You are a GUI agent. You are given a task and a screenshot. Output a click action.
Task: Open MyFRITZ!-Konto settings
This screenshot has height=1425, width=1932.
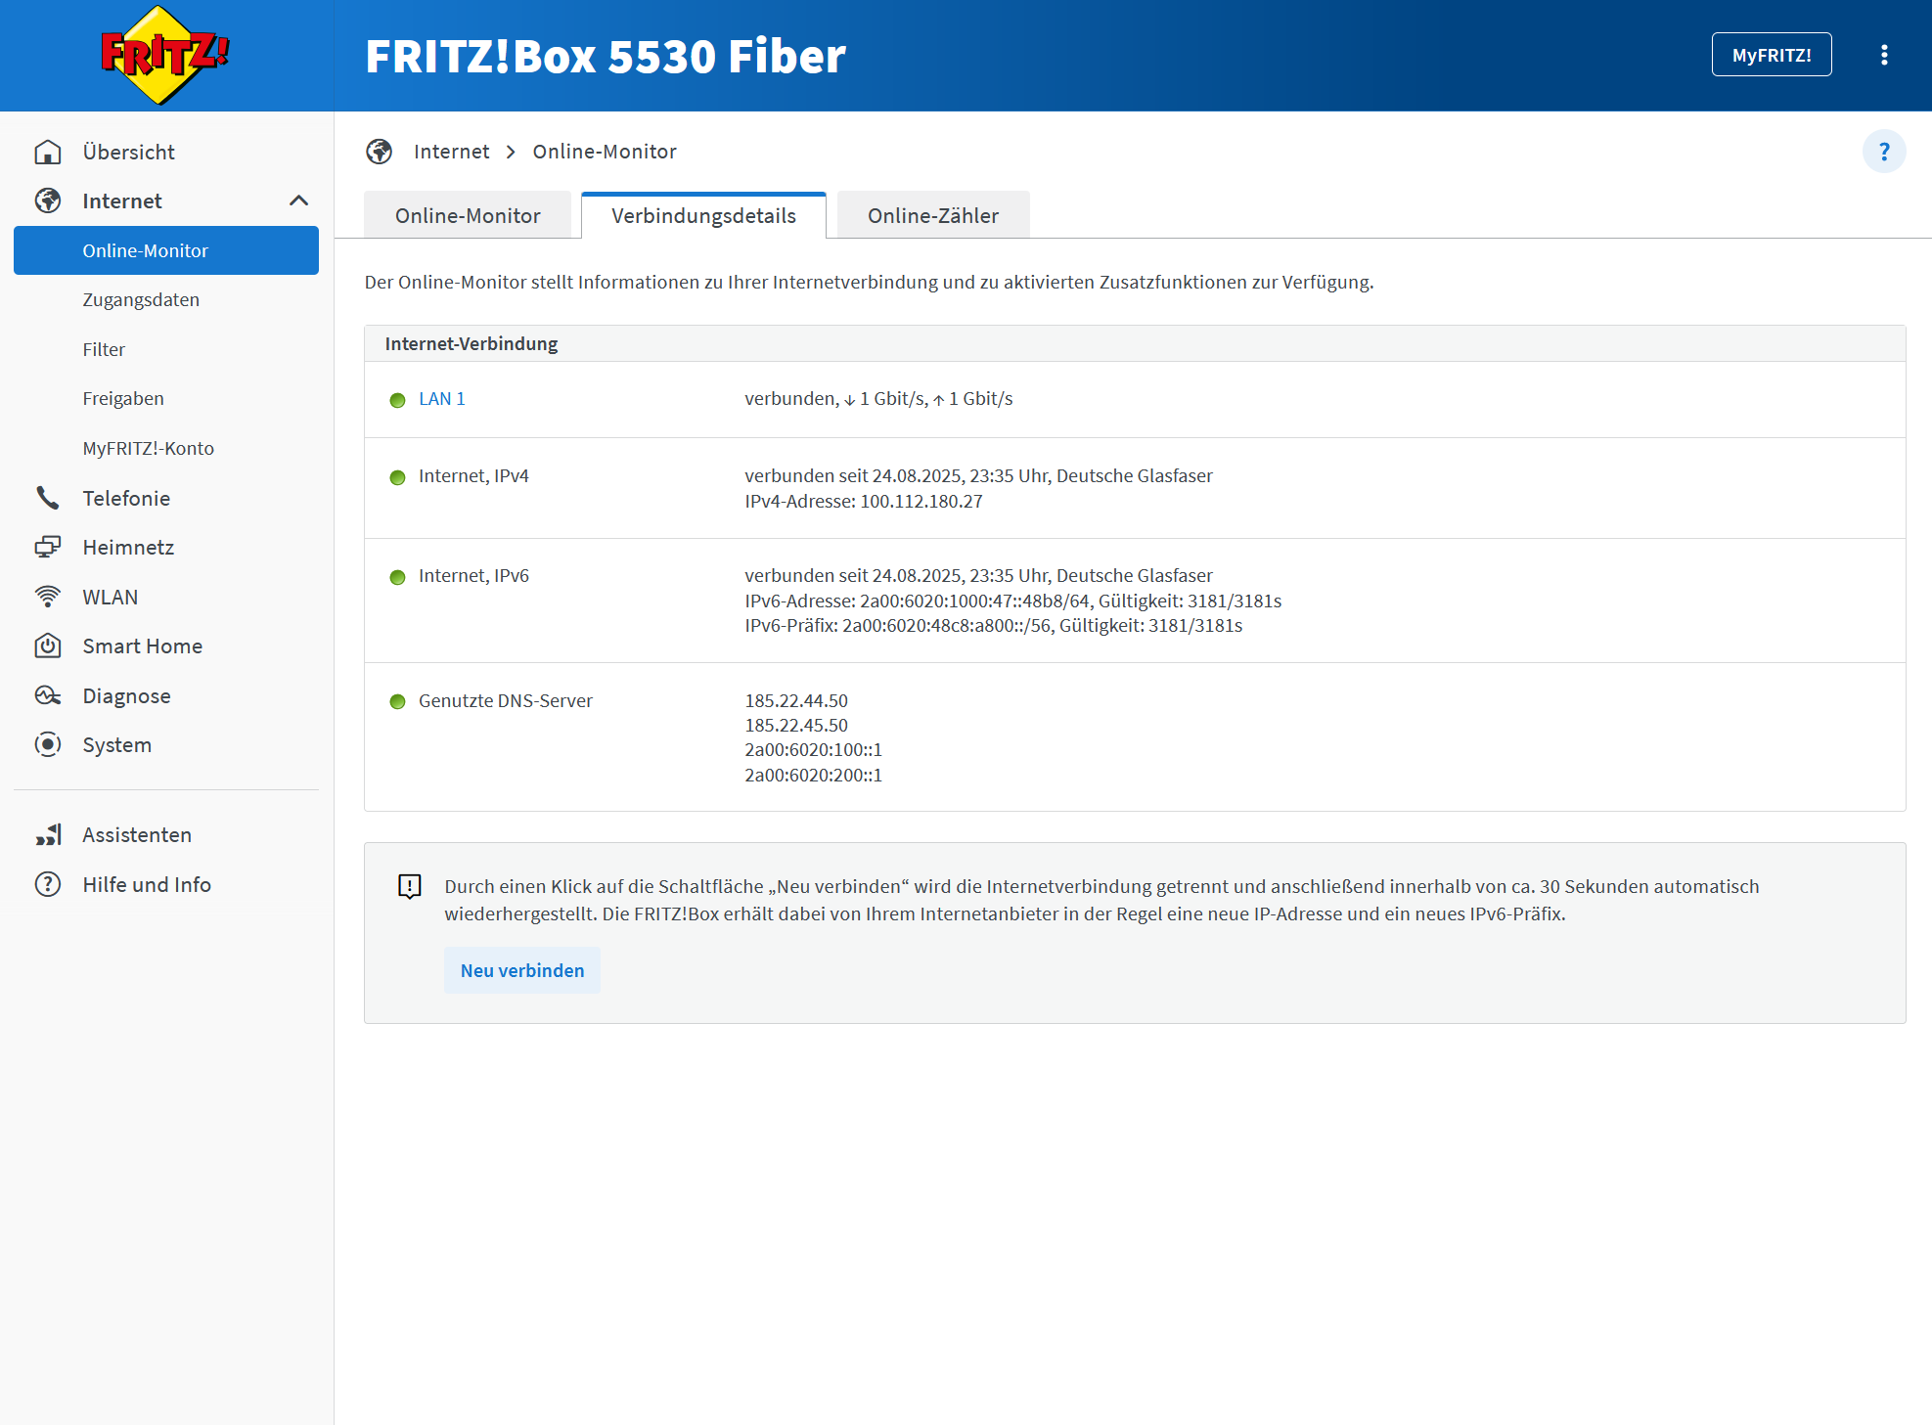point(149,448)
